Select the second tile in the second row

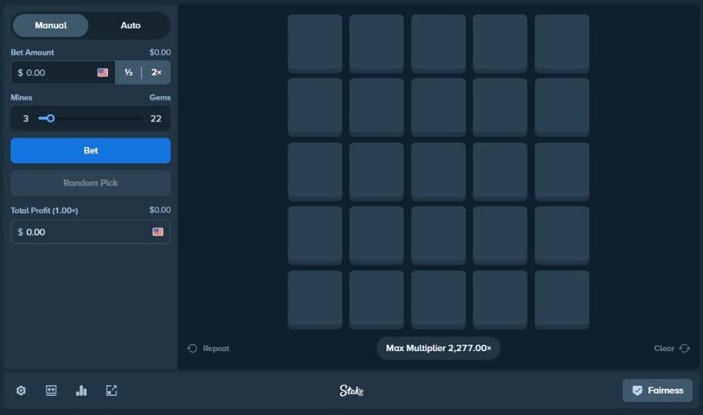pos(376,107)
